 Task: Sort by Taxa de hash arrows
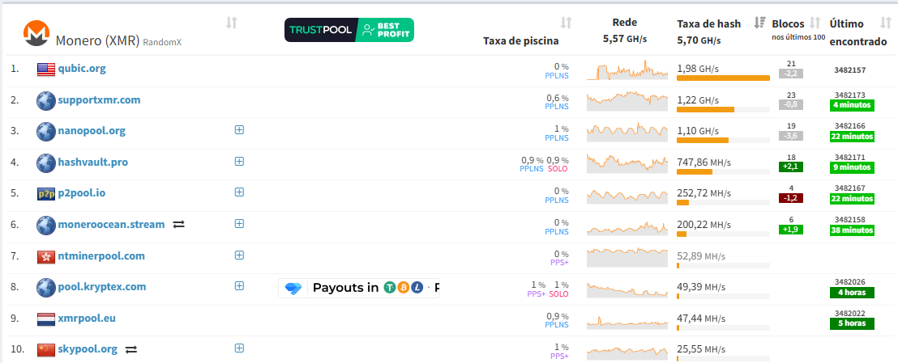pyautogui.click(x=759, y=23)
